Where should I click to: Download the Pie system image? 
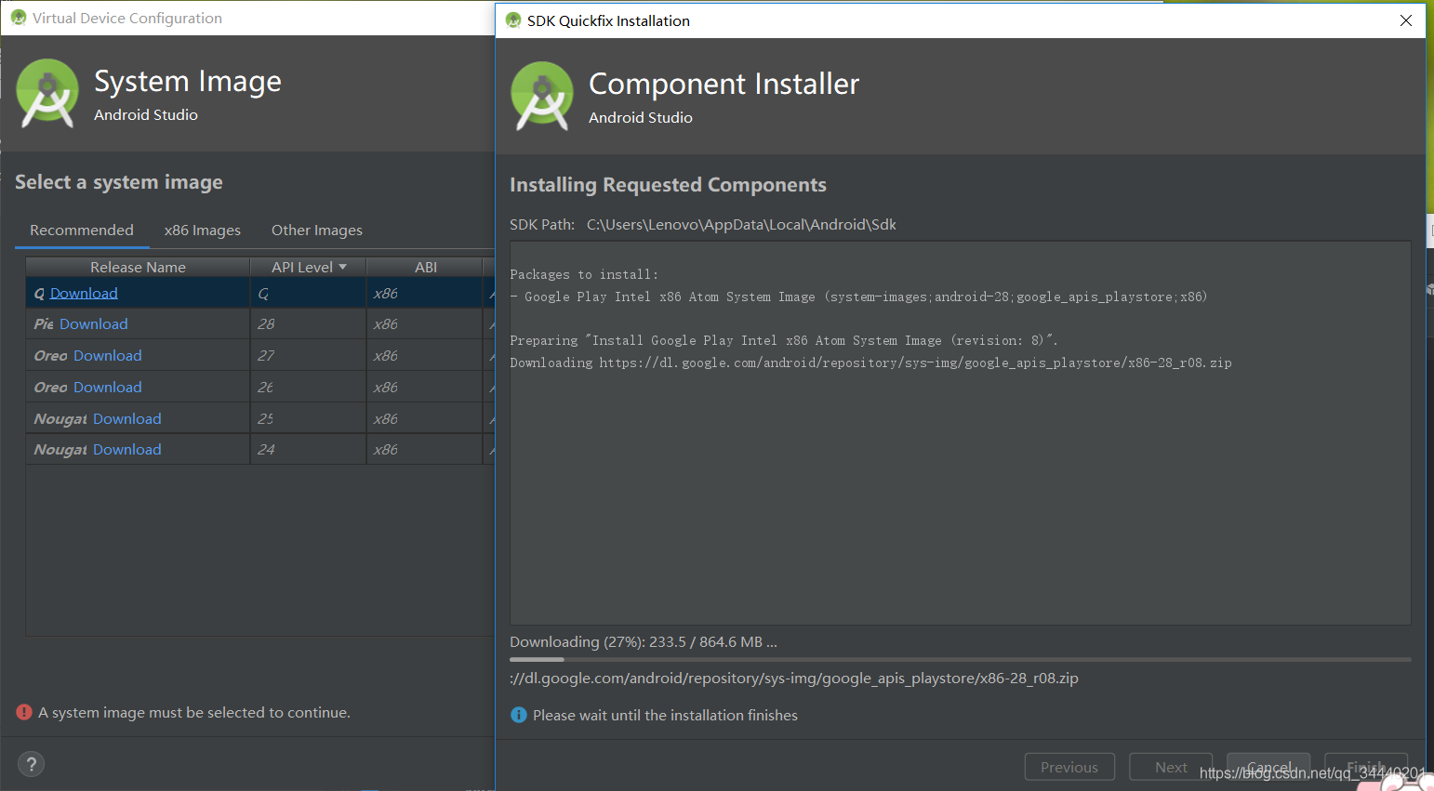(x=94, y=323)
